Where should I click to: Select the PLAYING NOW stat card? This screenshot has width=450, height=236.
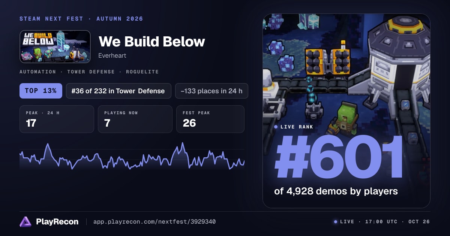click(x=135, y=119)
